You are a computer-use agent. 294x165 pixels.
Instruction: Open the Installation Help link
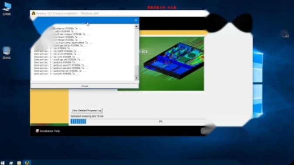[x=50, y=131]
